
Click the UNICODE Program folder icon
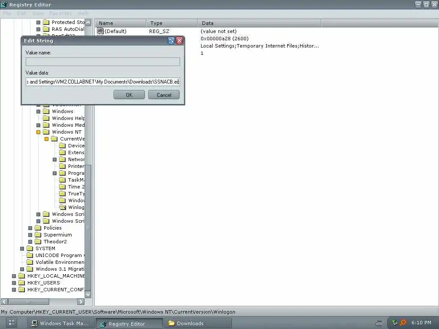30,255
